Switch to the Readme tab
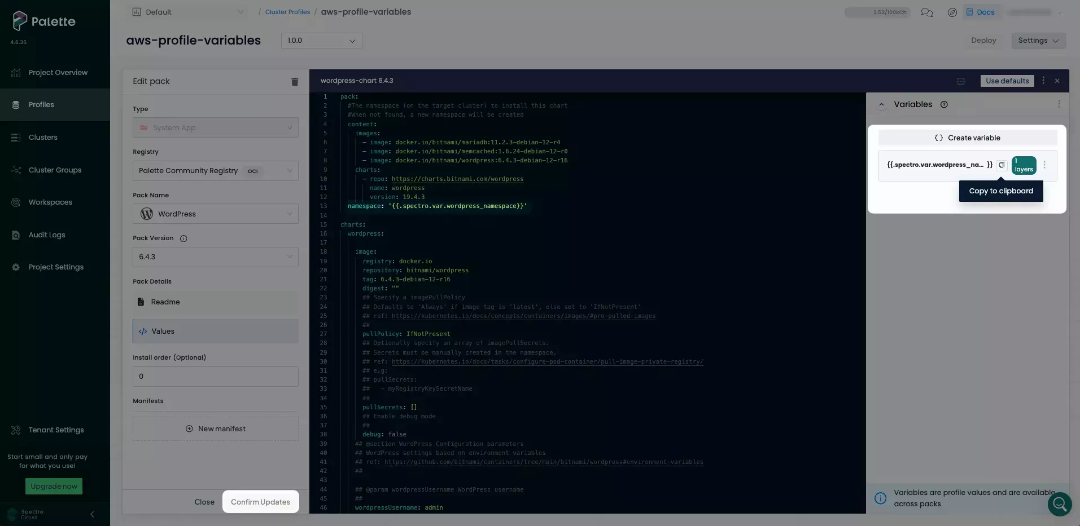Screen dimensions: 1080x526 166,302
